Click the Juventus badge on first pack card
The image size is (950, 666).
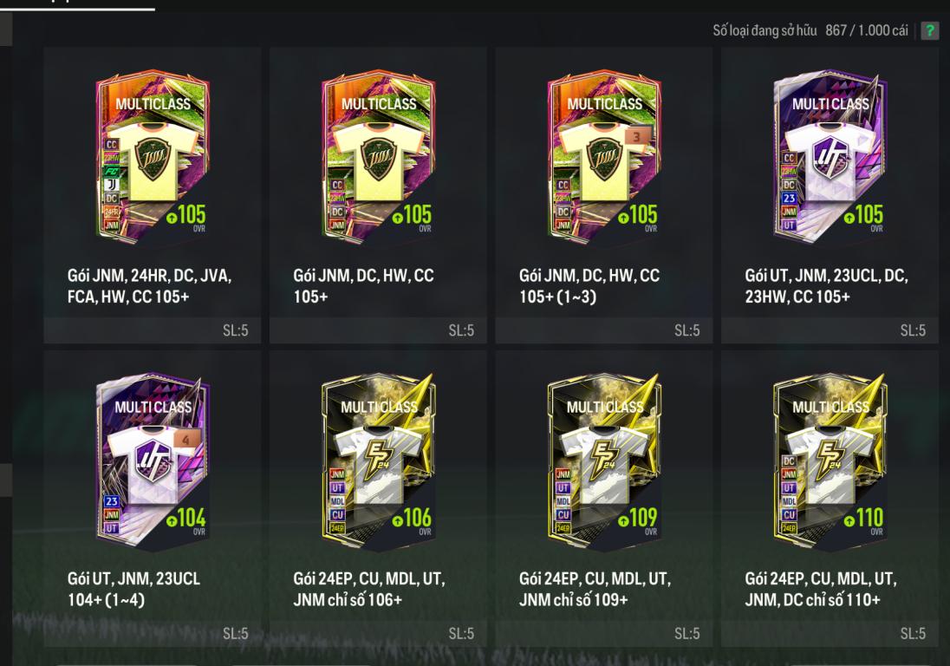112,184
